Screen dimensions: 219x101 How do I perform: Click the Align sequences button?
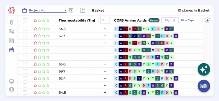click(170, 20)
